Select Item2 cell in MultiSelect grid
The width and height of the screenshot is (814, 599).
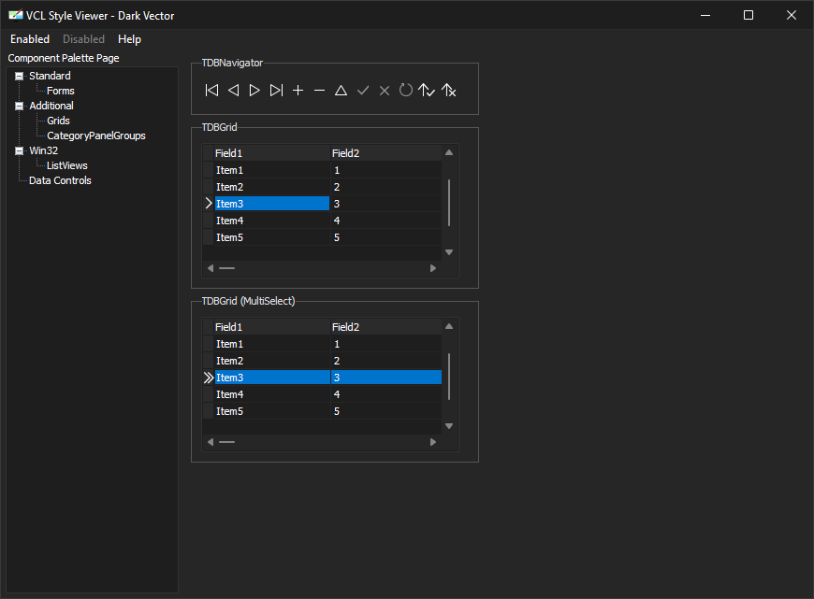click(272, 361)
